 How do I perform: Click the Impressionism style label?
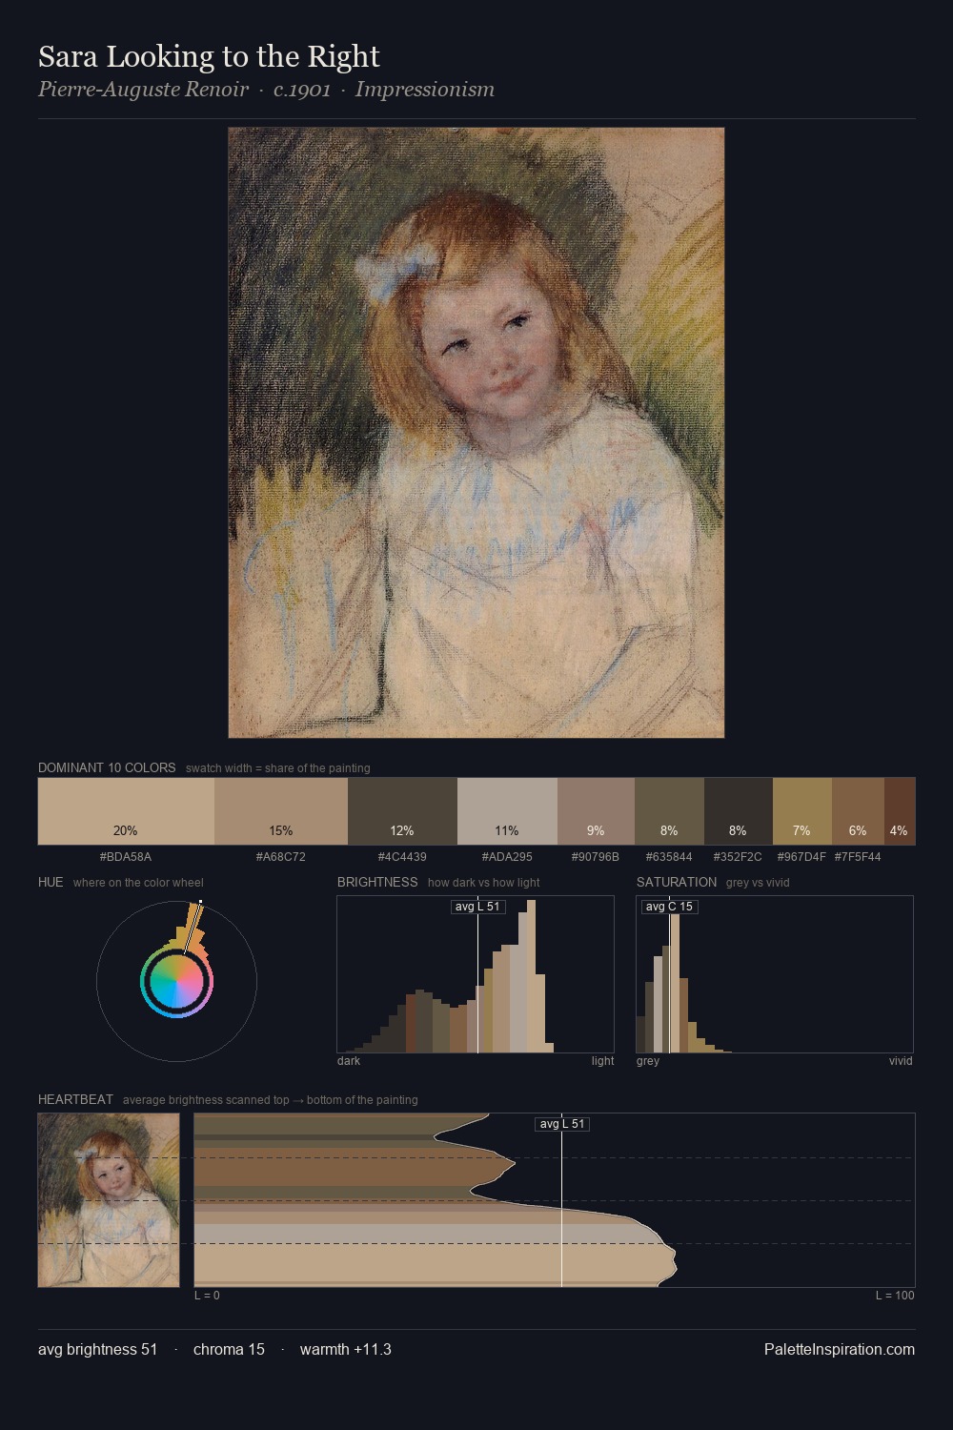point(424,90)
